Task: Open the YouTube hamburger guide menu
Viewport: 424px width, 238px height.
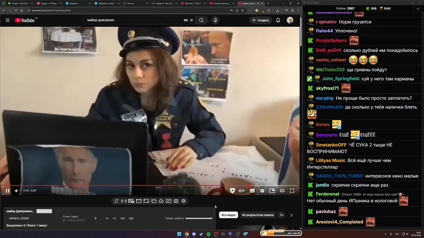Action: 7,20
